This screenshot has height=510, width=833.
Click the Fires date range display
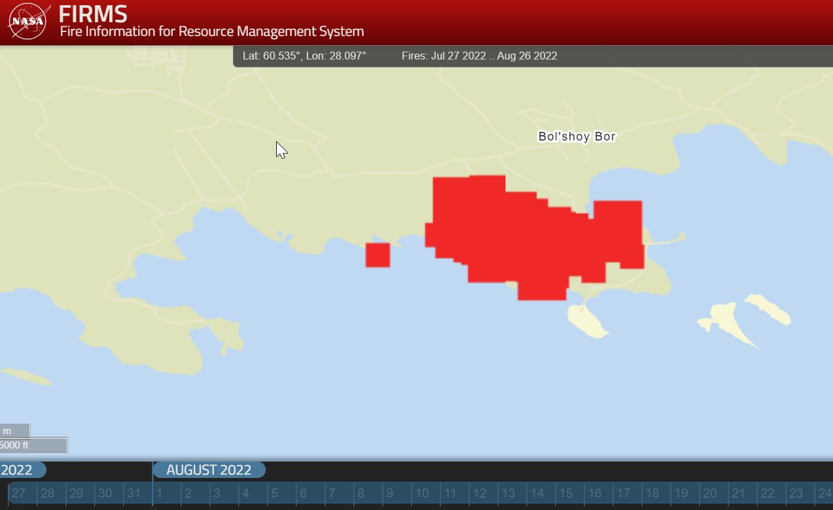(x=480, y=56)
